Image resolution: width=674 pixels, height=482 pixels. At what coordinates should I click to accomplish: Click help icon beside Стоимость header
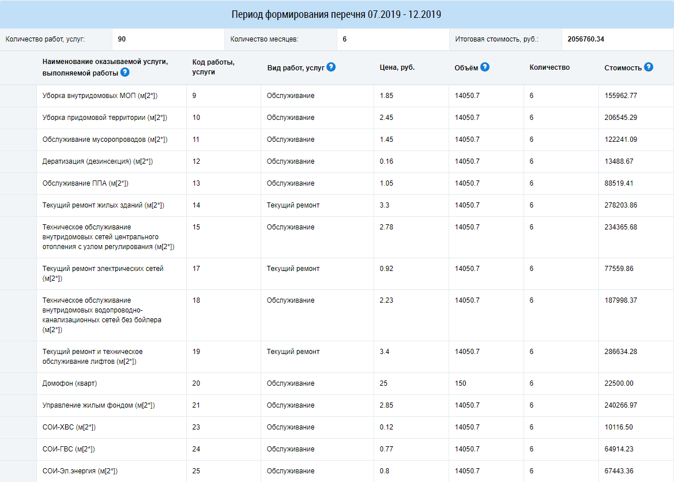[649, 67]
